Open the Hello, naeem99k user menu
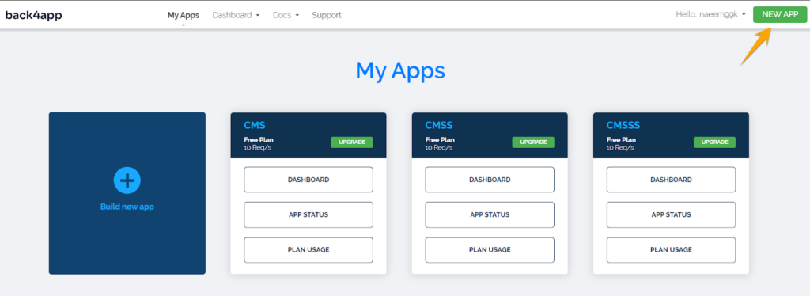This screenshot has width=810, height=296. point(711,14)
